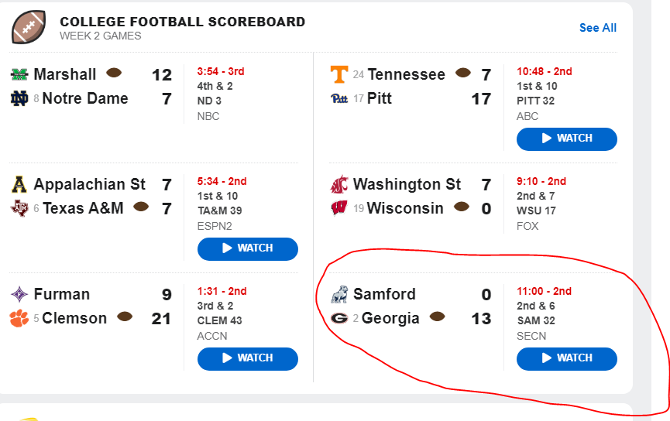Click the Furman team logo
The width and height of the screenshot is (670, 421).
click(x=19, y=294)
